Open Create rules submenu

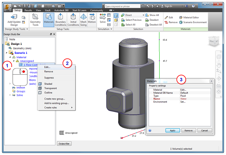56,107
